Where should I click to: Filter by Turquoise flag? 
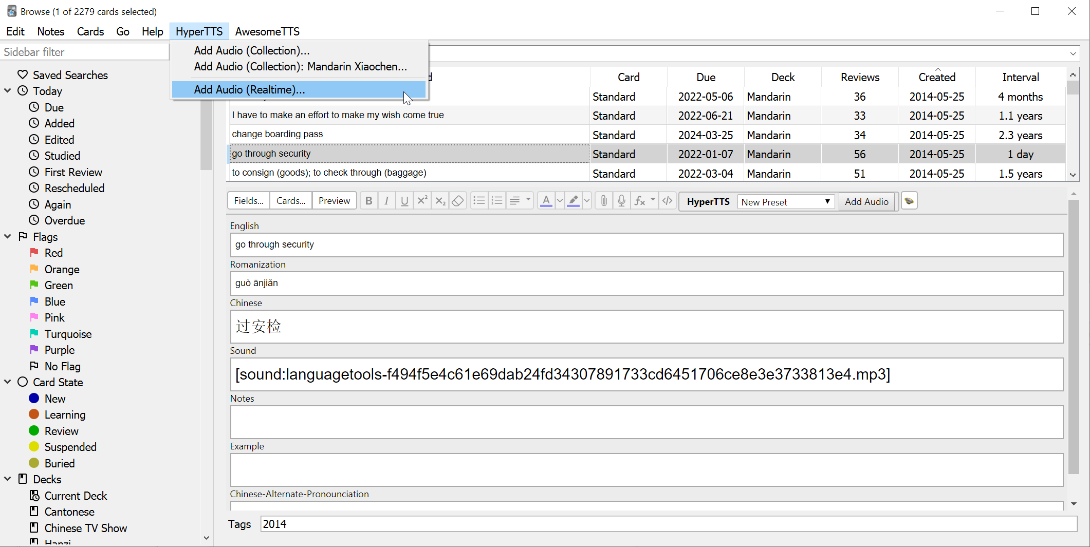pos(68,334)
